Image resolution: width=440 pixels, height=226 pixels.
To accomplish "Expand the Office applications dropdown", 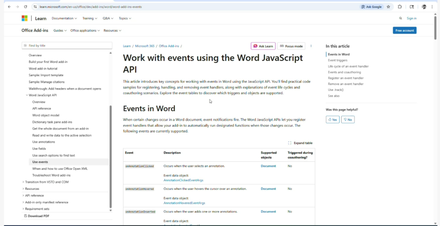I will tap(85, 31).
